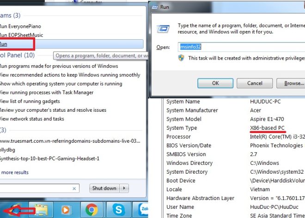The image size is (305, 218).
Task: Click the Aspire E1-470 value
Action: pyautogui.click(x=267, y=119)
